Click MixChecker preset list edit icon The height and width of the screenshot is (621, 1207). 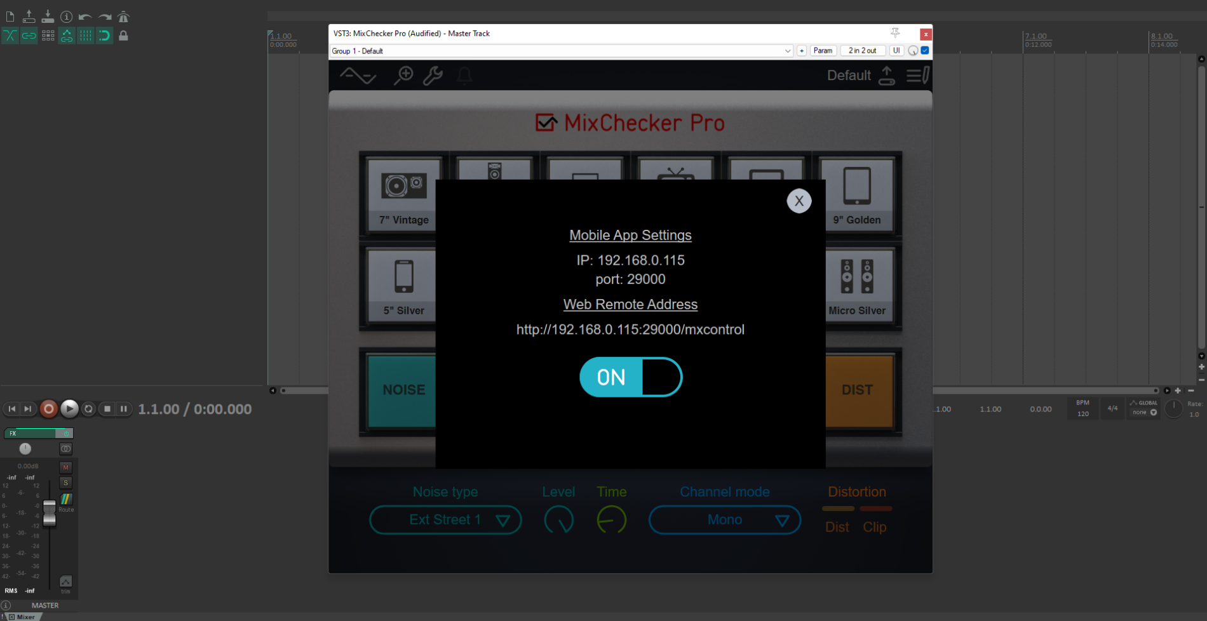point(918,76)
